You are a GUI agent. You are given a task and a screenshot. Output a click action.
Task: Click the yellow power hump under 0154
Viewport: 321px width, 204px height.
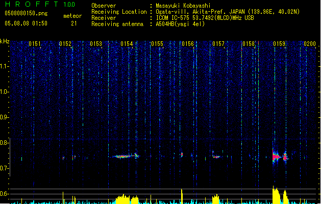coord(123,199)
